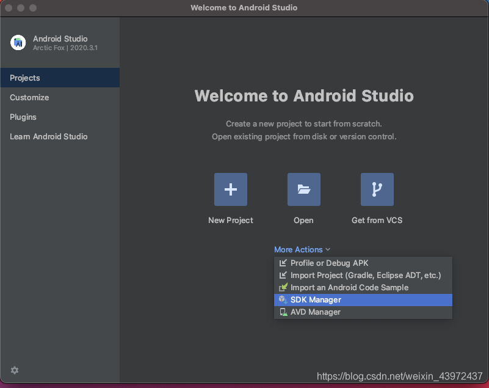Choose Profile or Debug APK

pos(363,263)
